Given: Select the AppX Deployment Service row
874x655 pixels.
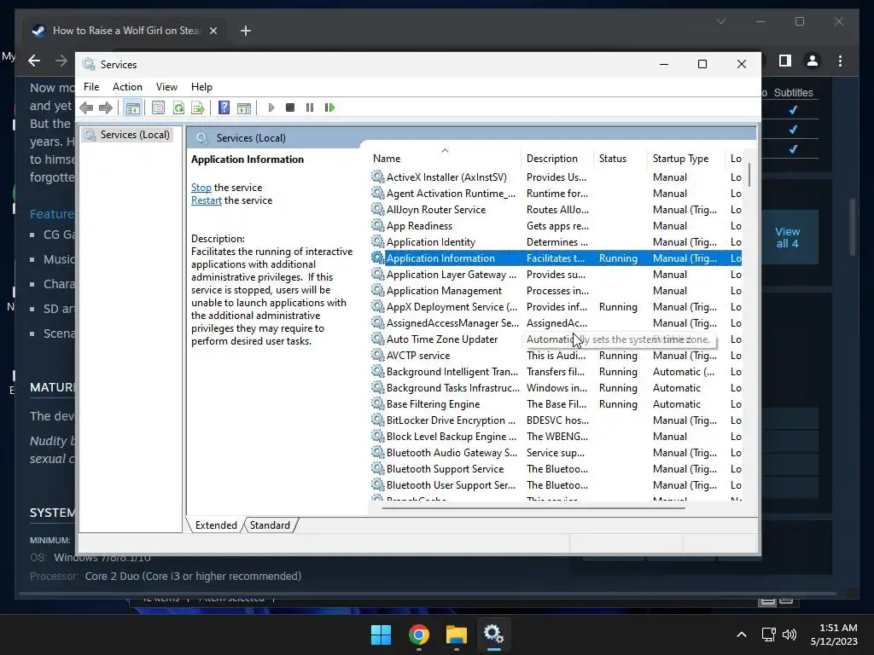Looking at the screenshot, I should [x=556, y=307].
